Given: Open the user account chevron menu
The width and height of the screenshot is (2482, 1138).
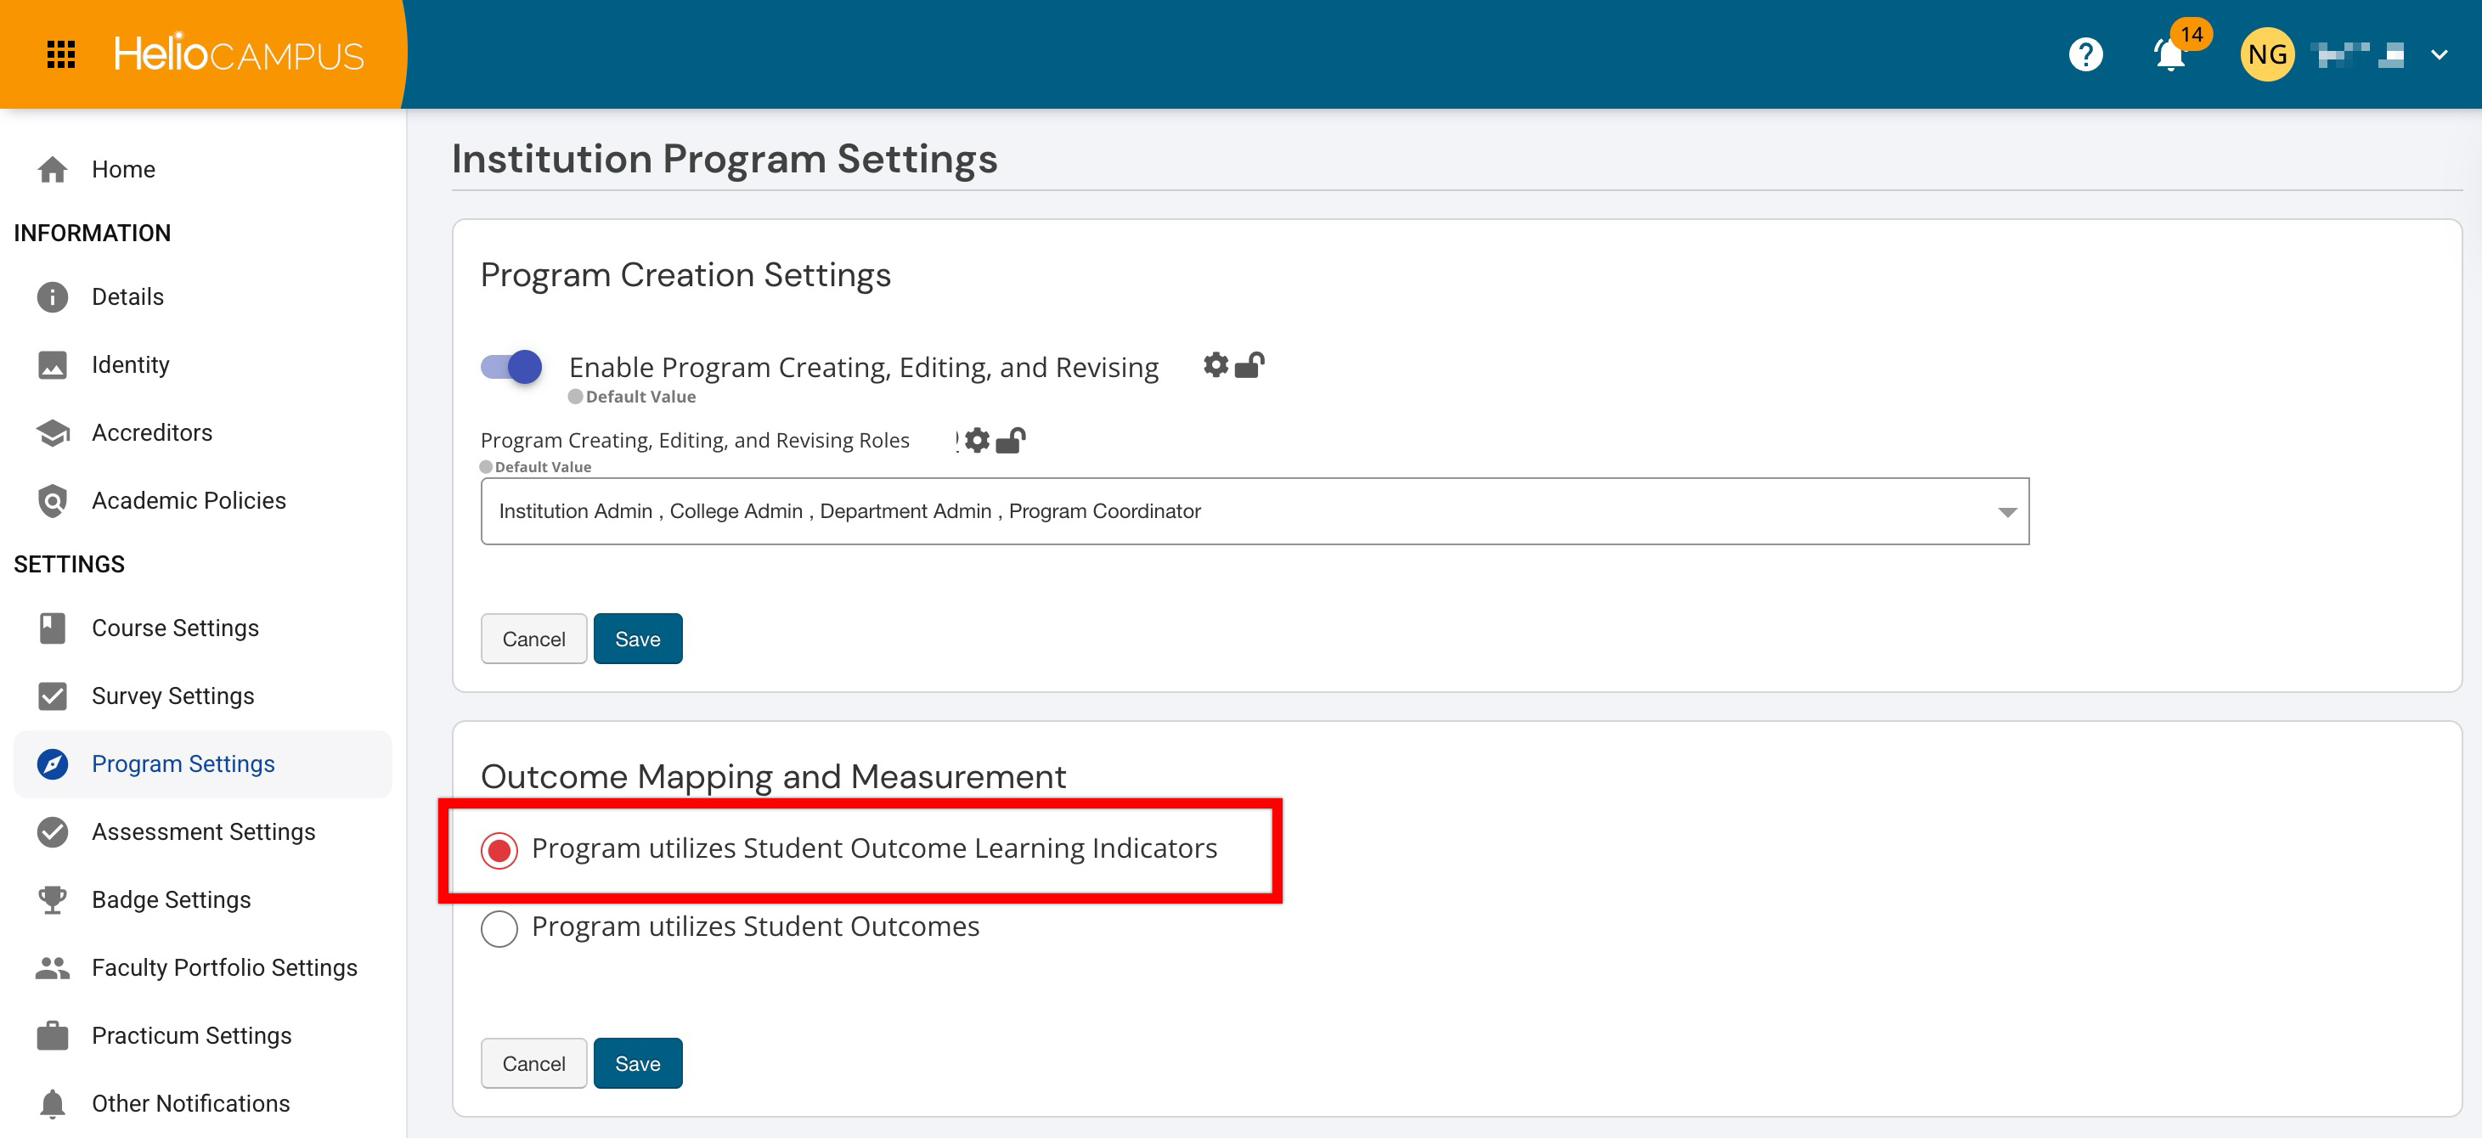Looking at the screenshot, I should click(x=2439, y=55).
